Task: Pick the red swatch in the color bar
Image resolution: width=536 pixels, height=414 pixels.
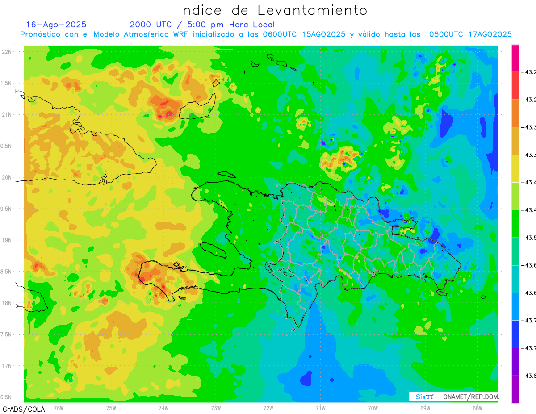Action: point(515,86)
